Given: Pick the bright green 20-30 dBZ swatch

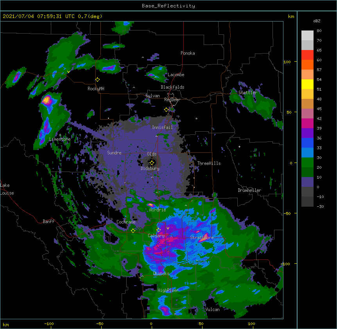Looking at the screenshot, I should [x=307, y=163].
